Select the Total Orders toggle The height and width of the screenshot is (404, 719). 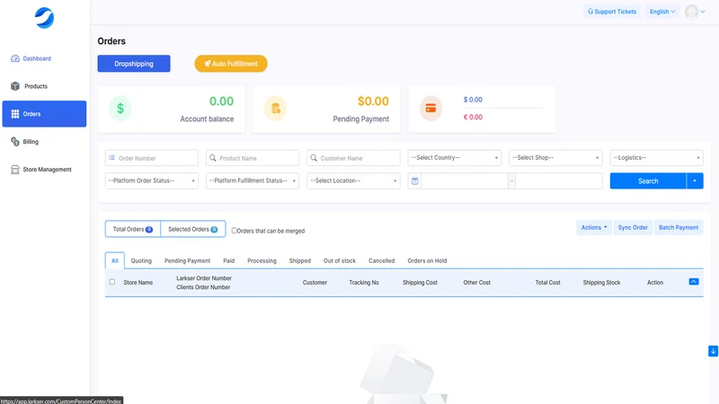coord(133,229)
